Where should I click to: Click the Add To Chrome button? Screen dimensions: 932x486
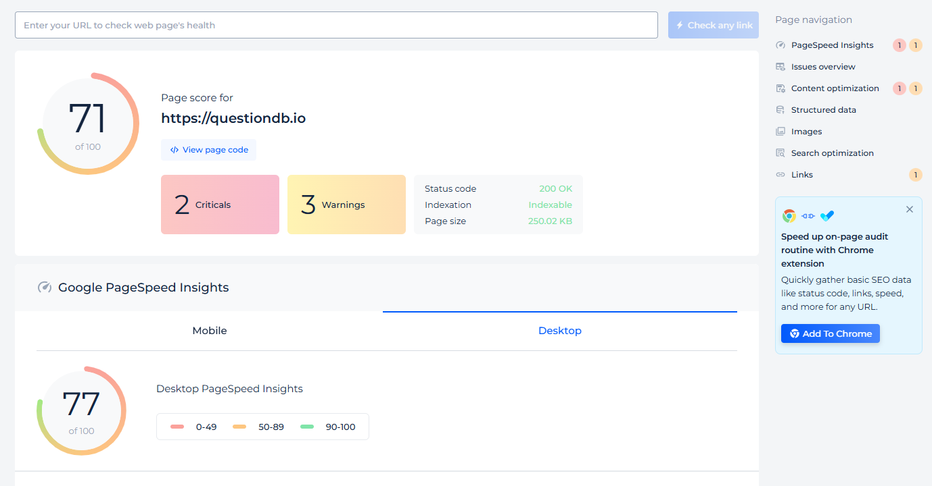(x=831, y=333)
